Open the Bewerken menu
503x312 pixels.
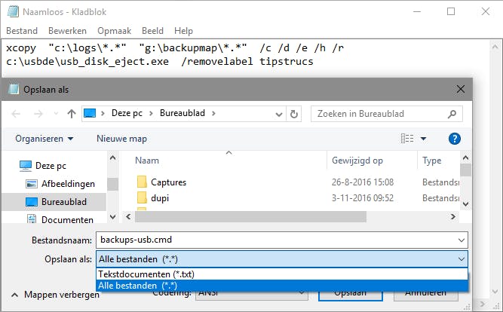point(67,31)
